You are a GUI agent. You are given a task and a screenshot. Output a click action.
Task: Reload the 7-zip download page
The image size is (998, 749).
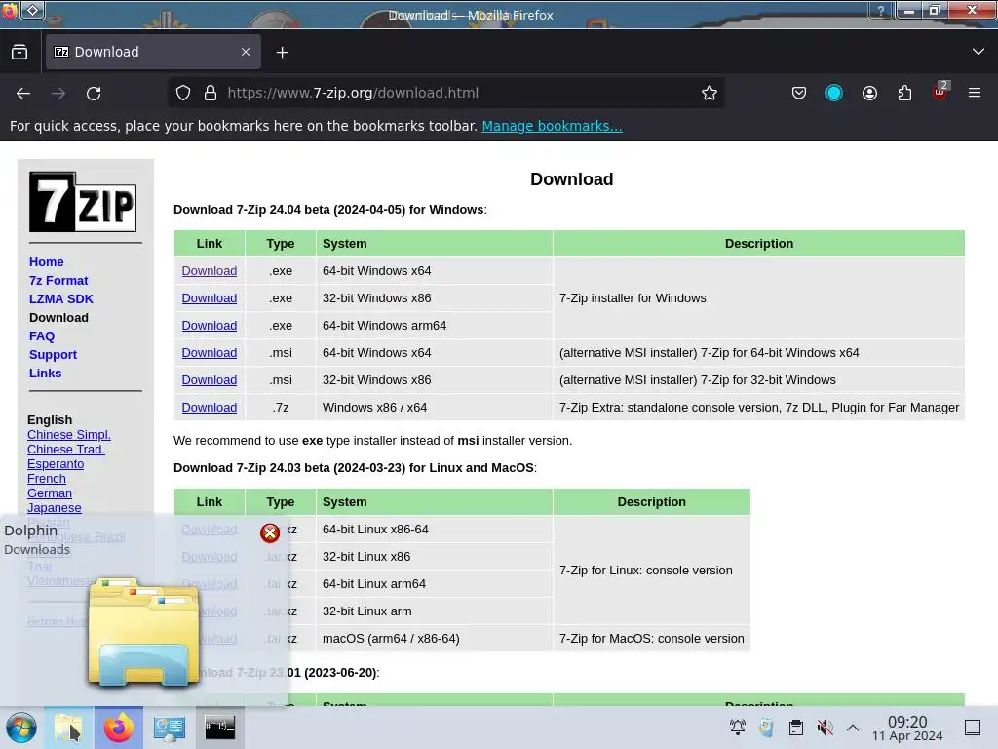(x=94, y=93)
